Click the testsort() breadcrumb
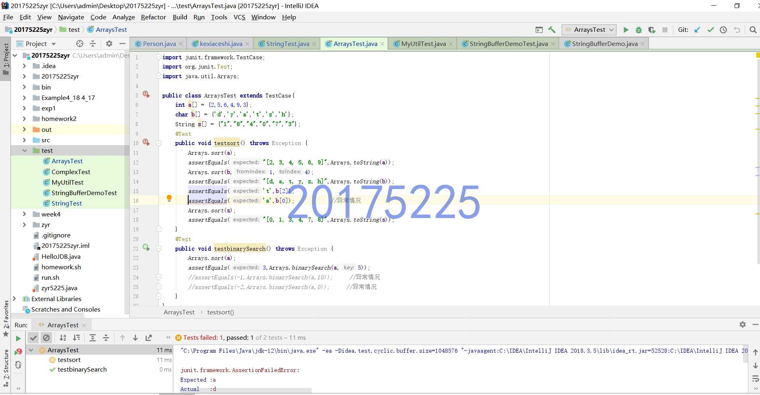 tap(220, 312)
